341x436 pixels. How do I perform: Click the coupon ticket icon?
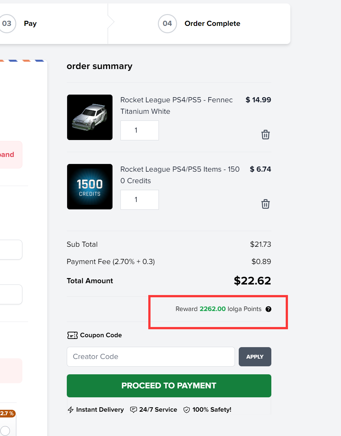(73, 335)
